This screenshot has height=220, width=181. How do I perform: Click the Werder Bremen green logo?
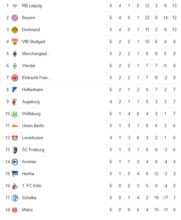click(15, 66)
